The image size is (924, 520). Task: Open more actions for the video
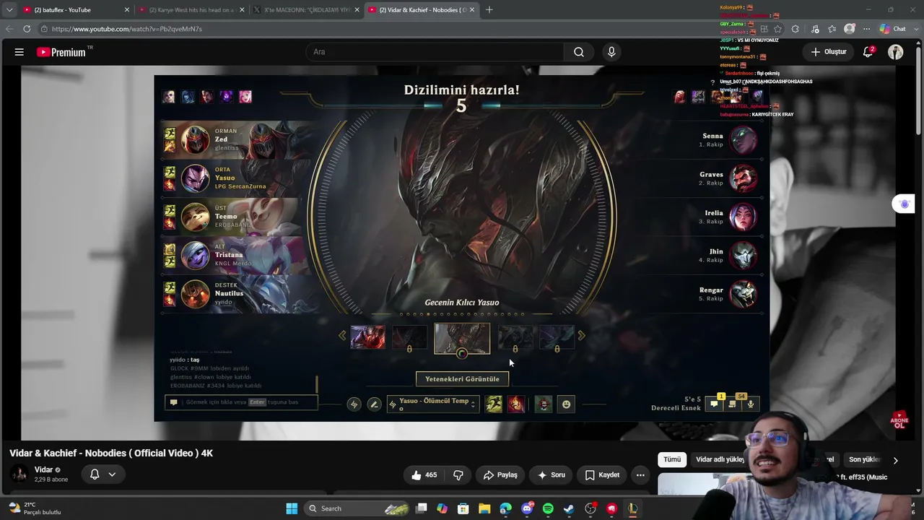[640, 475]
